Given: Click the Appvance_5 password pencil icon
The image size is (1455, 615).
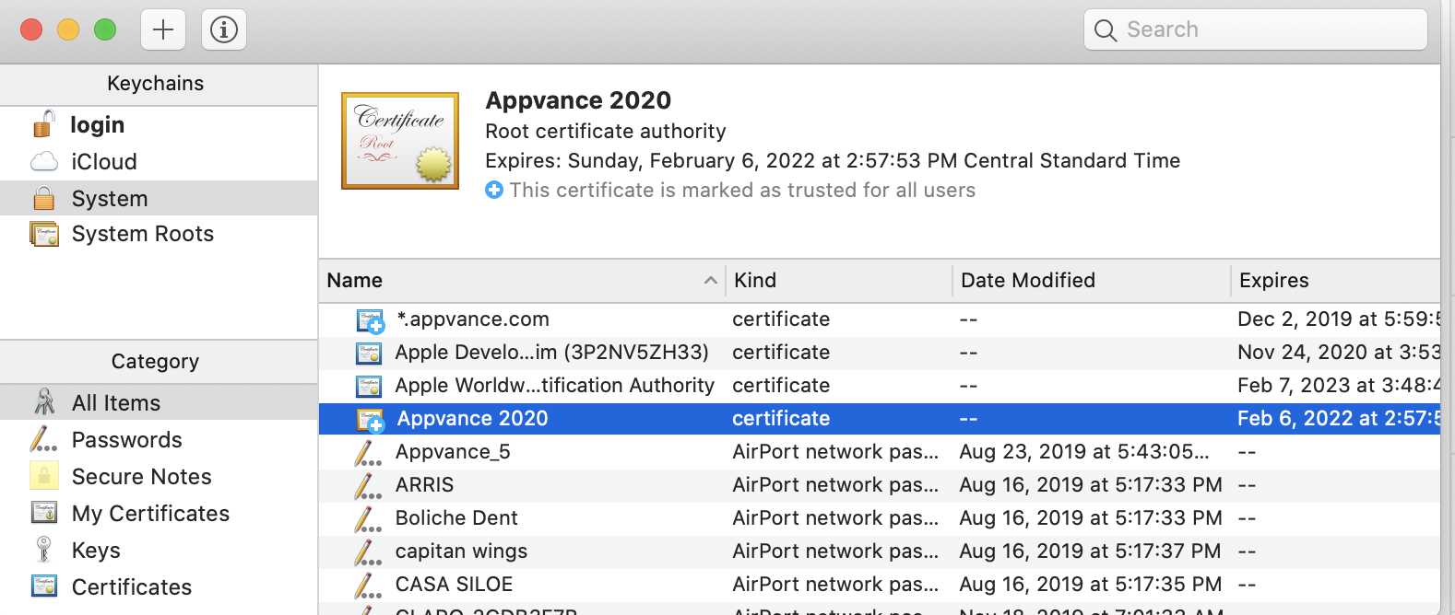Looking at the screenshot, I should [x=368, y=452].
